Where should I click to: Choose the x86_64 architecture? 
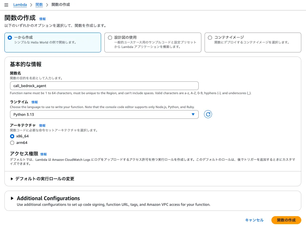click(12, 136)
